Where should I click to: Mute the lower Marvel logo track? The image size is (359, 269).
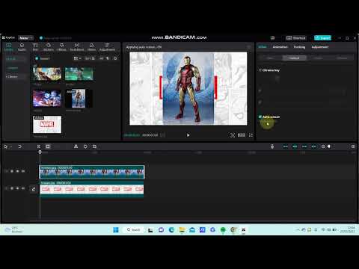tap(23, 188)
